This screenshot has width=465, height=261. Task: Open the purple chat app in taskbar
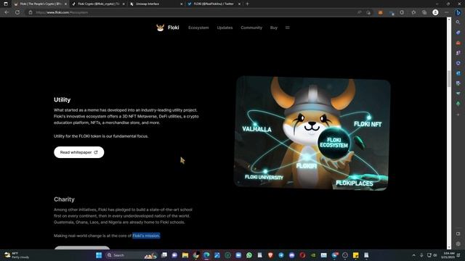click(x=174, y=255)
